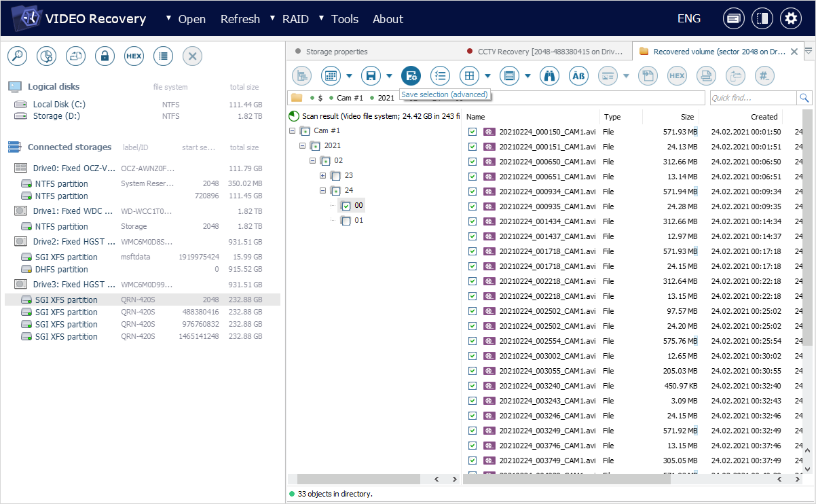The height and width of the screenshot is (504, 816).
Task: Check the folder 01 checkbox
Action: pyautogui.click(x=346, y=221)
